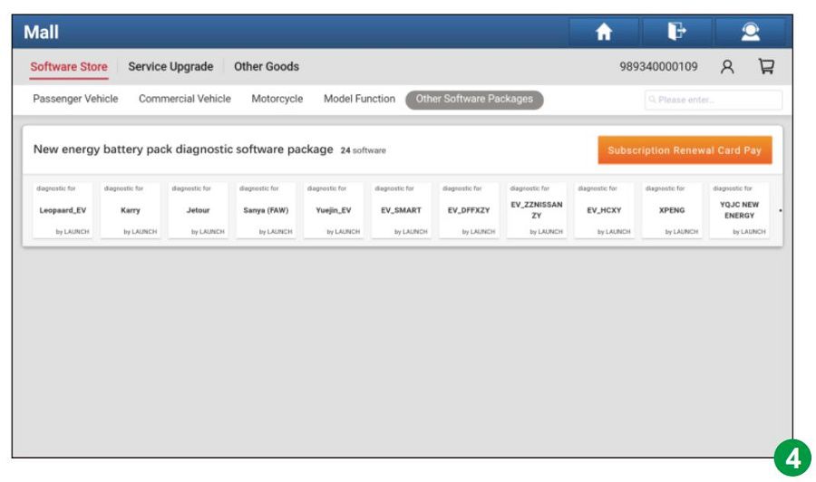Image resolution: width=816 pixels, height=482 pixels.
Task: Select Other Software Packages pill
Action: click(x=474, y=100)
